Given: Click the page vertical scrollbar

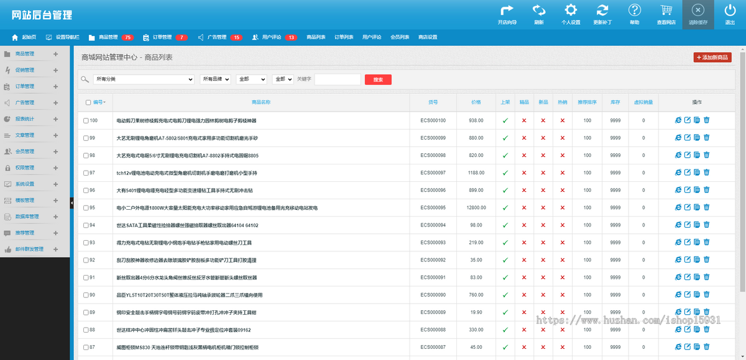Looking at the screenshot, I should point(742,171).
